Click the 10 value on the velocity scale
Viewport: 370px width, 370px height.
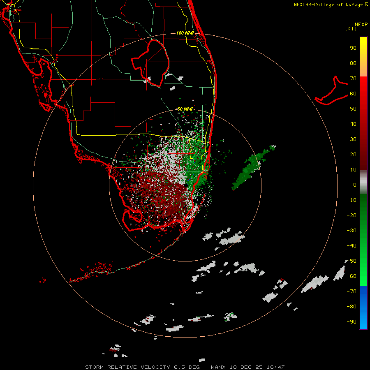tap(353, 170)
